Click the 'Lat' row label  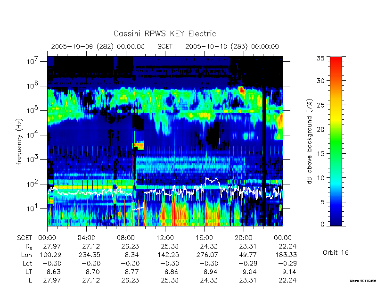coord(27,263)
